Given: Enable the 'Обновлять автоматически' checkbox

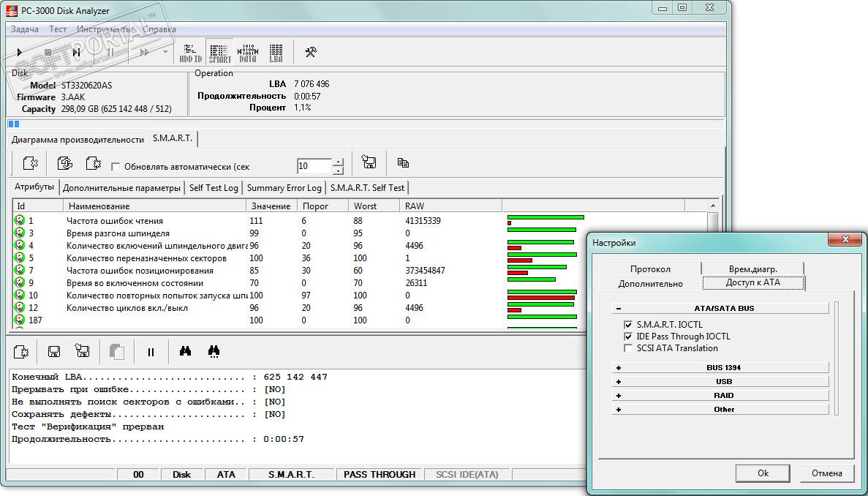Looking at the screenshot, I should click(x=116, y=167).
